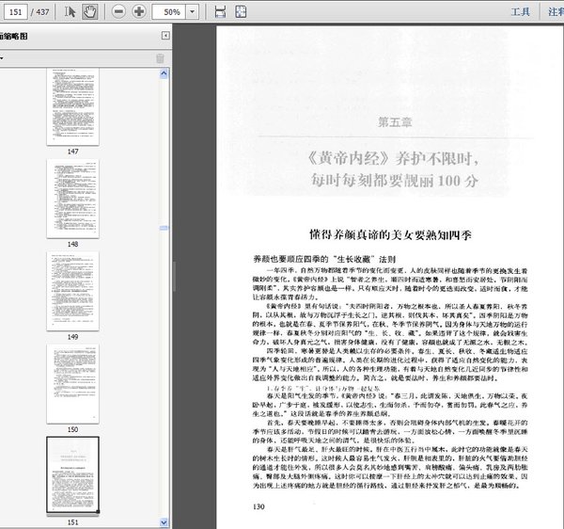Choose the arrow Select tool
Screen dimensions: 564x529
tap(70, 12)
